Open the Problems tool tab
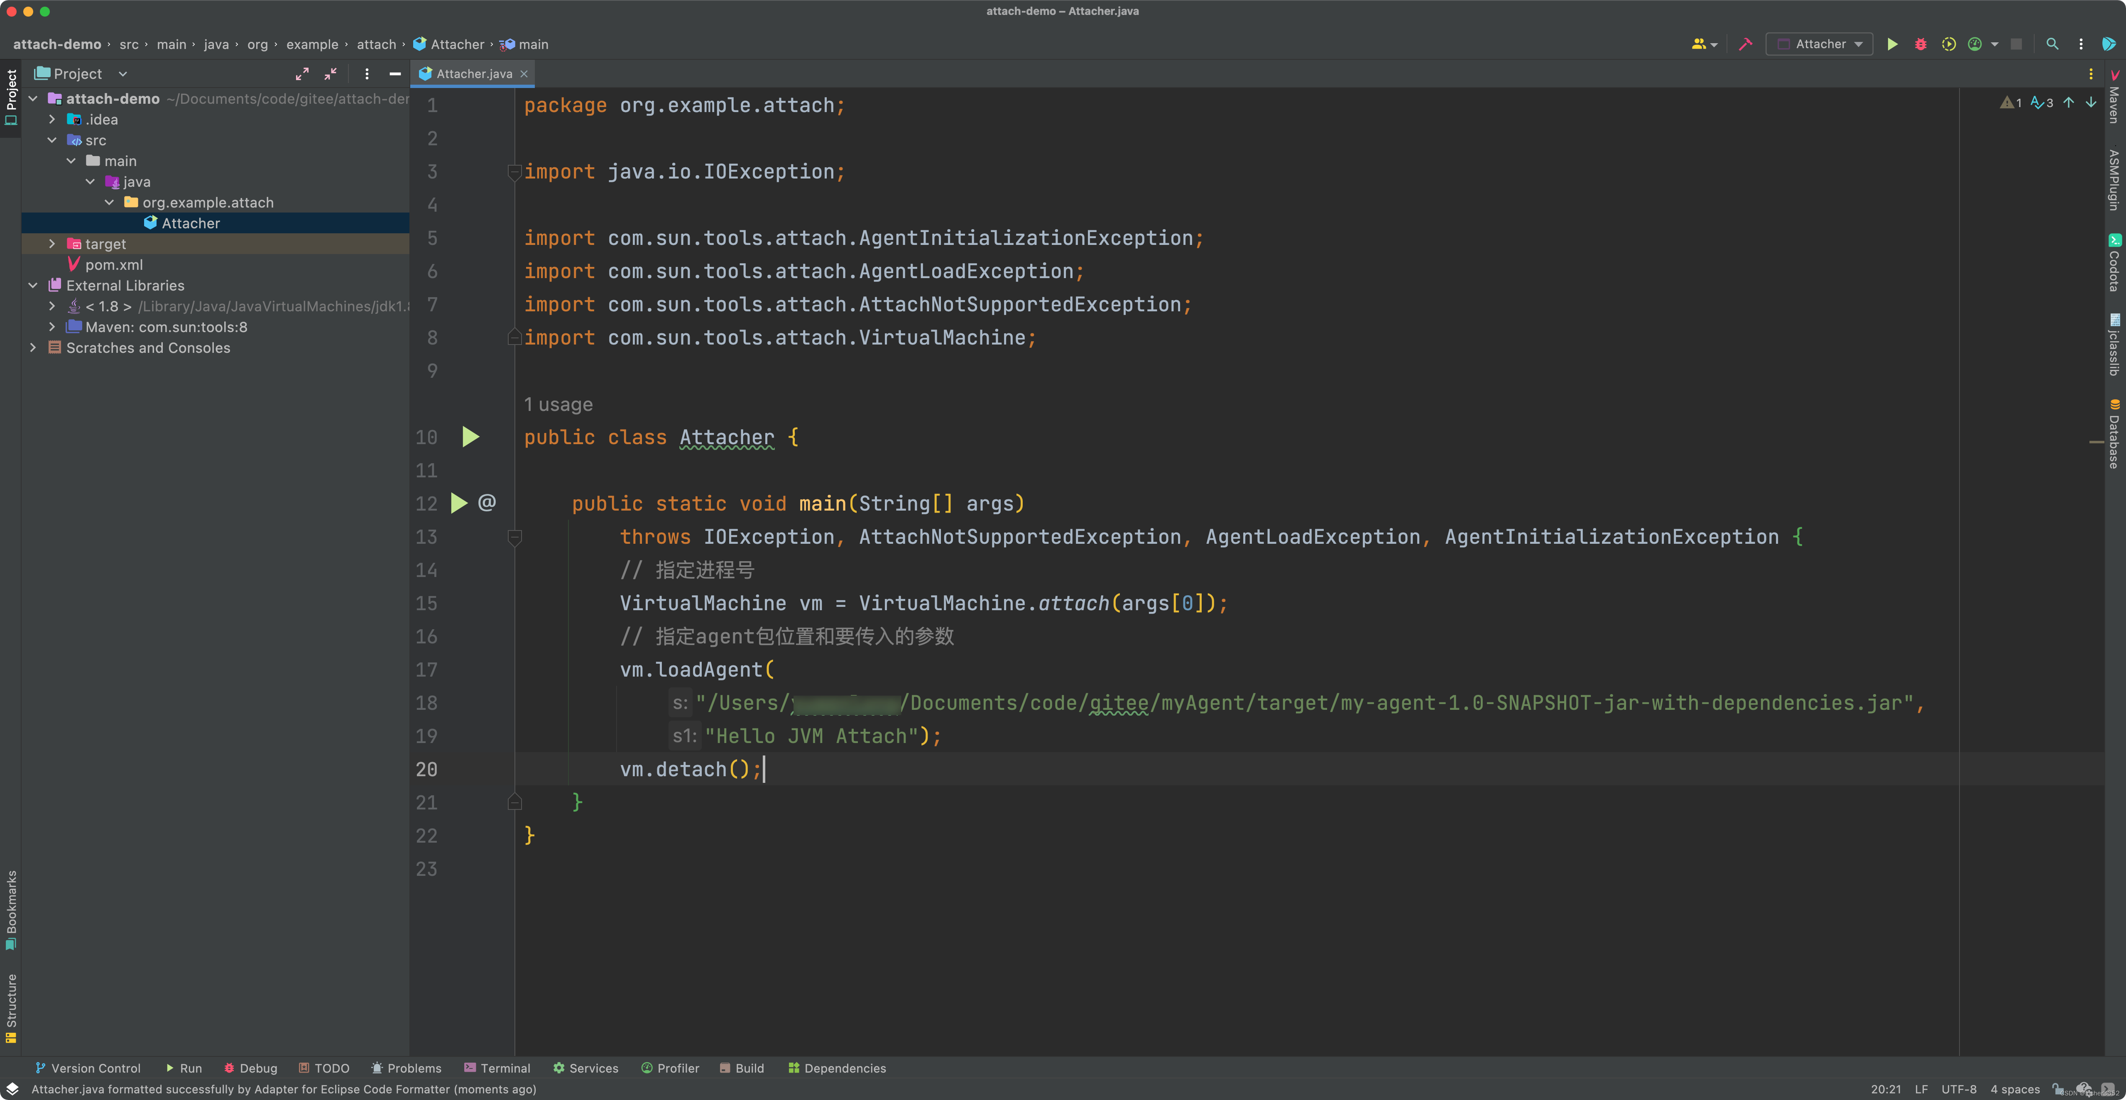Screen dimensions: 2126x1100 coord(406,1068)
